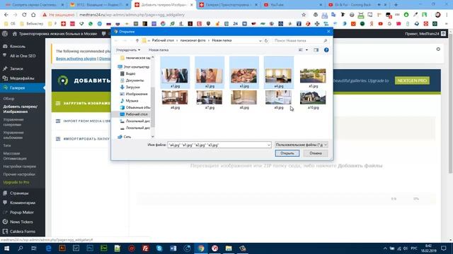Open Windows Start menu

(6, 248)
